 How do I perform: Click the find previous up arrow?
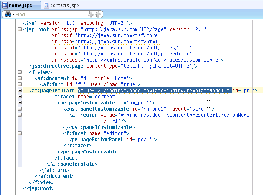tap(98, 14)
